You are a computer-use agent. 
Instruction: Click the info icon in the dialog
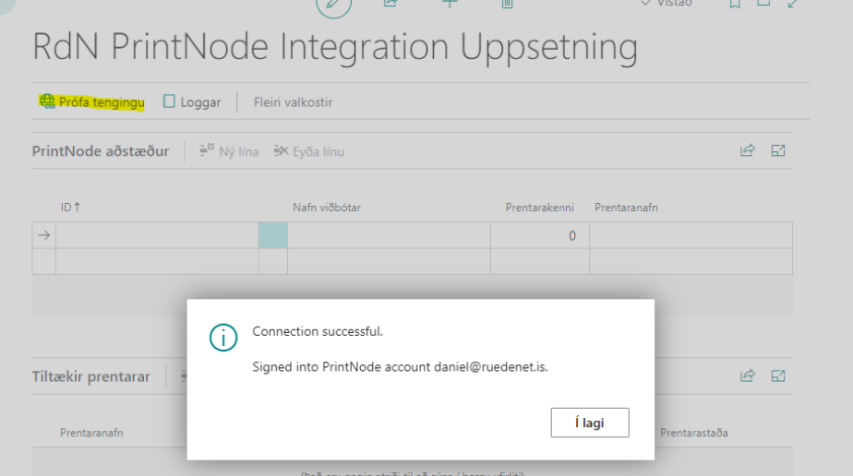tap(223, 338)
